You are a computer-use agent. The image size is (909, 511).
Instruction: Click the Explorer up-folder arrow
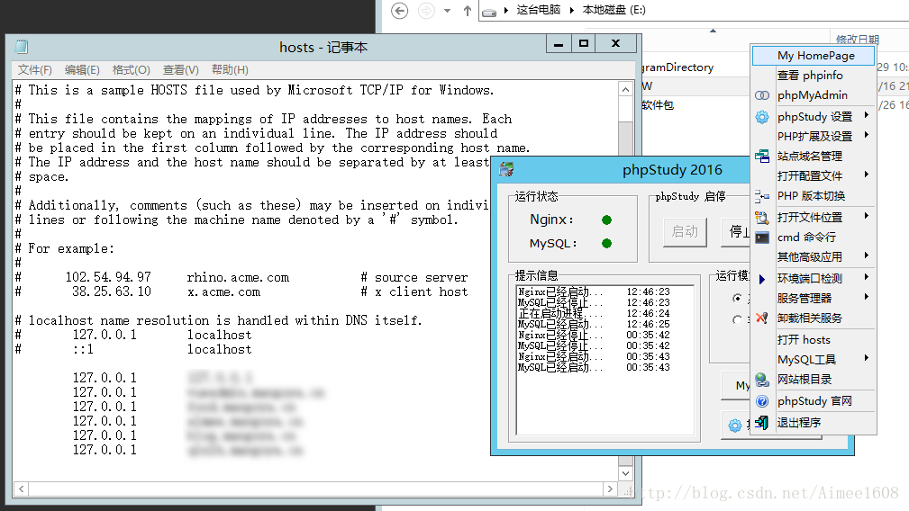point(468,11)
